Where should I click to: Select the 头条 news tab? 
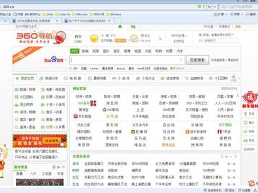(x=19, y=173)
